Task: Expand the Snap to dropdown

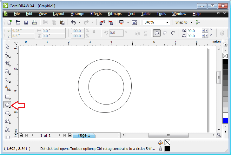Action: point(191,23)
